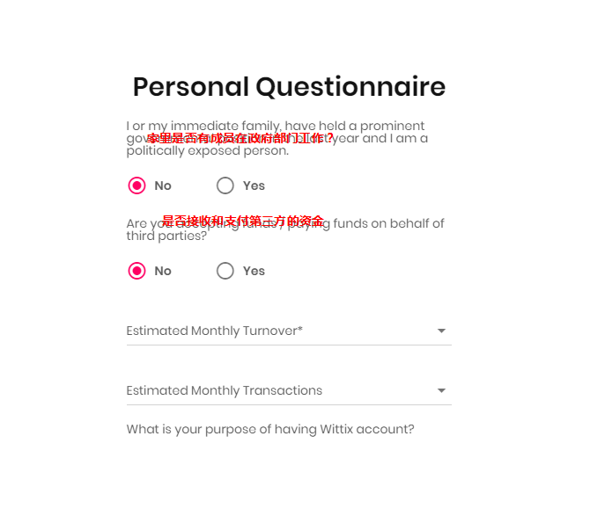Click the red Chinese note about government work
The height and width of the screenshot is (509, 612).
[240, 138]
